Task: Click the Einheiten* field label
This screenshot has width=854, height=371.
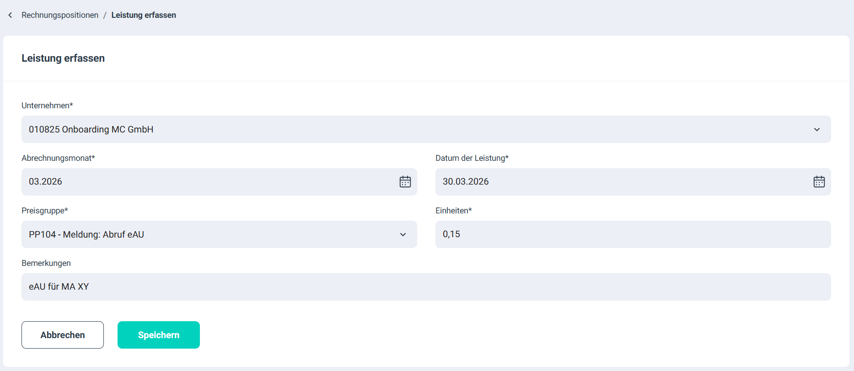Action: click(x=453, y=211)
